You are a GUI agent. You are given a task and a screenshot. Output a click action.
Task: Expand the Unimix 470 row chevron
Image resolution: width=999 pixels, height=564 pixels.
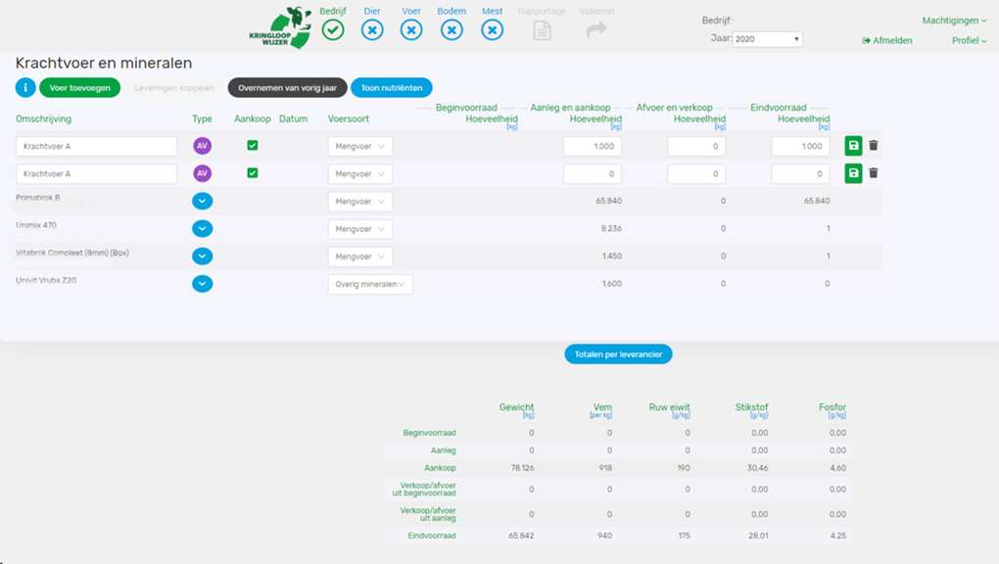tap(203, 228)
